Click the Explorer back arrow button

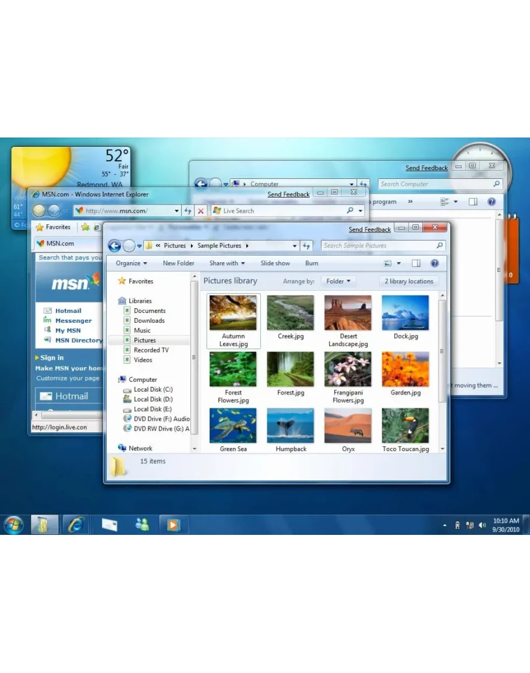point(115,246)
